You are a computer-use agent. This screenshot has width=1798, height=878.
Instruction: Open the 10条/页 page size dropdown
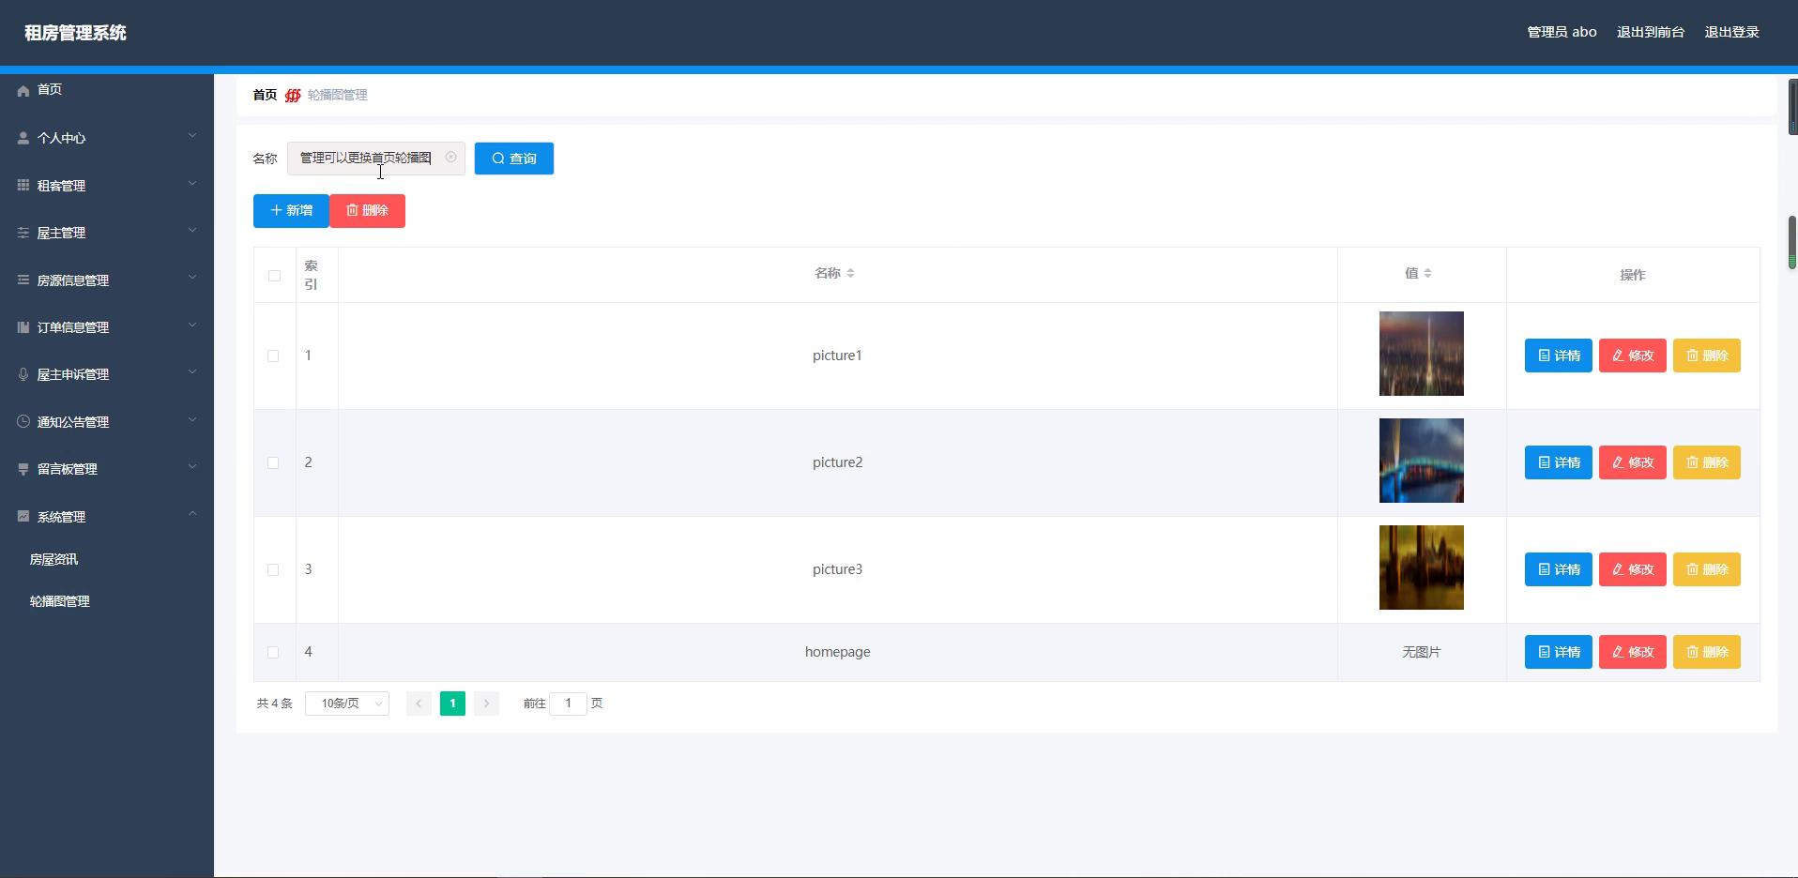tap(347, 704)
